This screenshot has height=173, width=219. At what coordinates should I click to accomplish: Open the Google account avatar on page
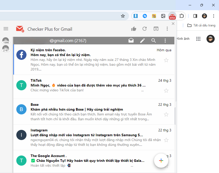211,39
